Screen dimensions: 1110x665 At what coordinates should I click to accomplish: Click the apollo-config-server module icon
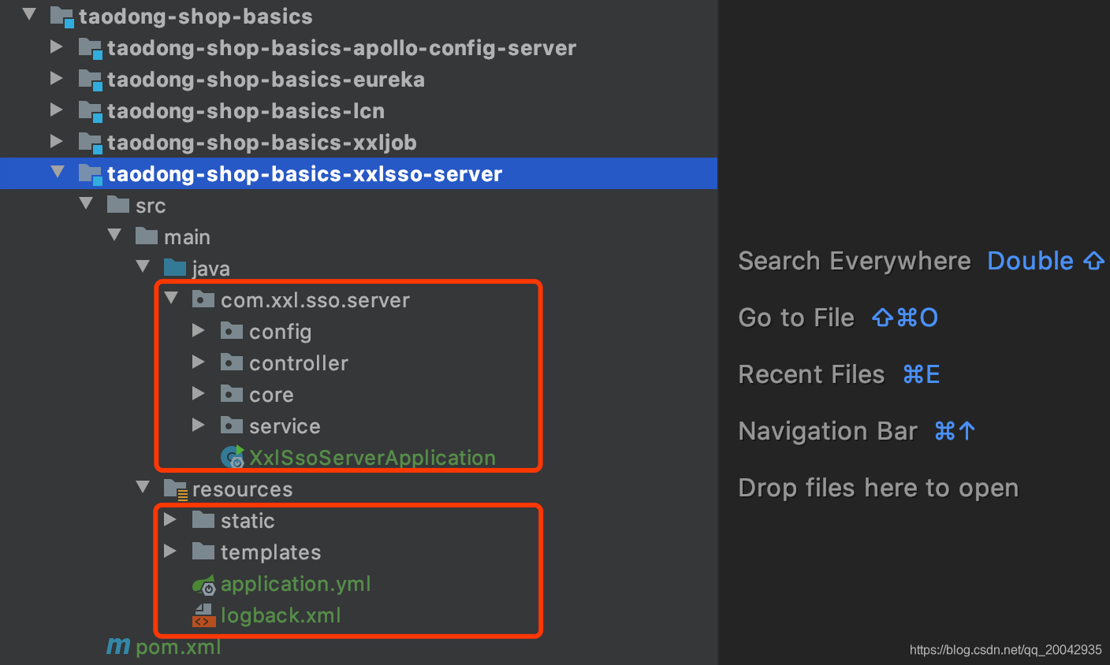pyautogui.click(x=90, y=48)
